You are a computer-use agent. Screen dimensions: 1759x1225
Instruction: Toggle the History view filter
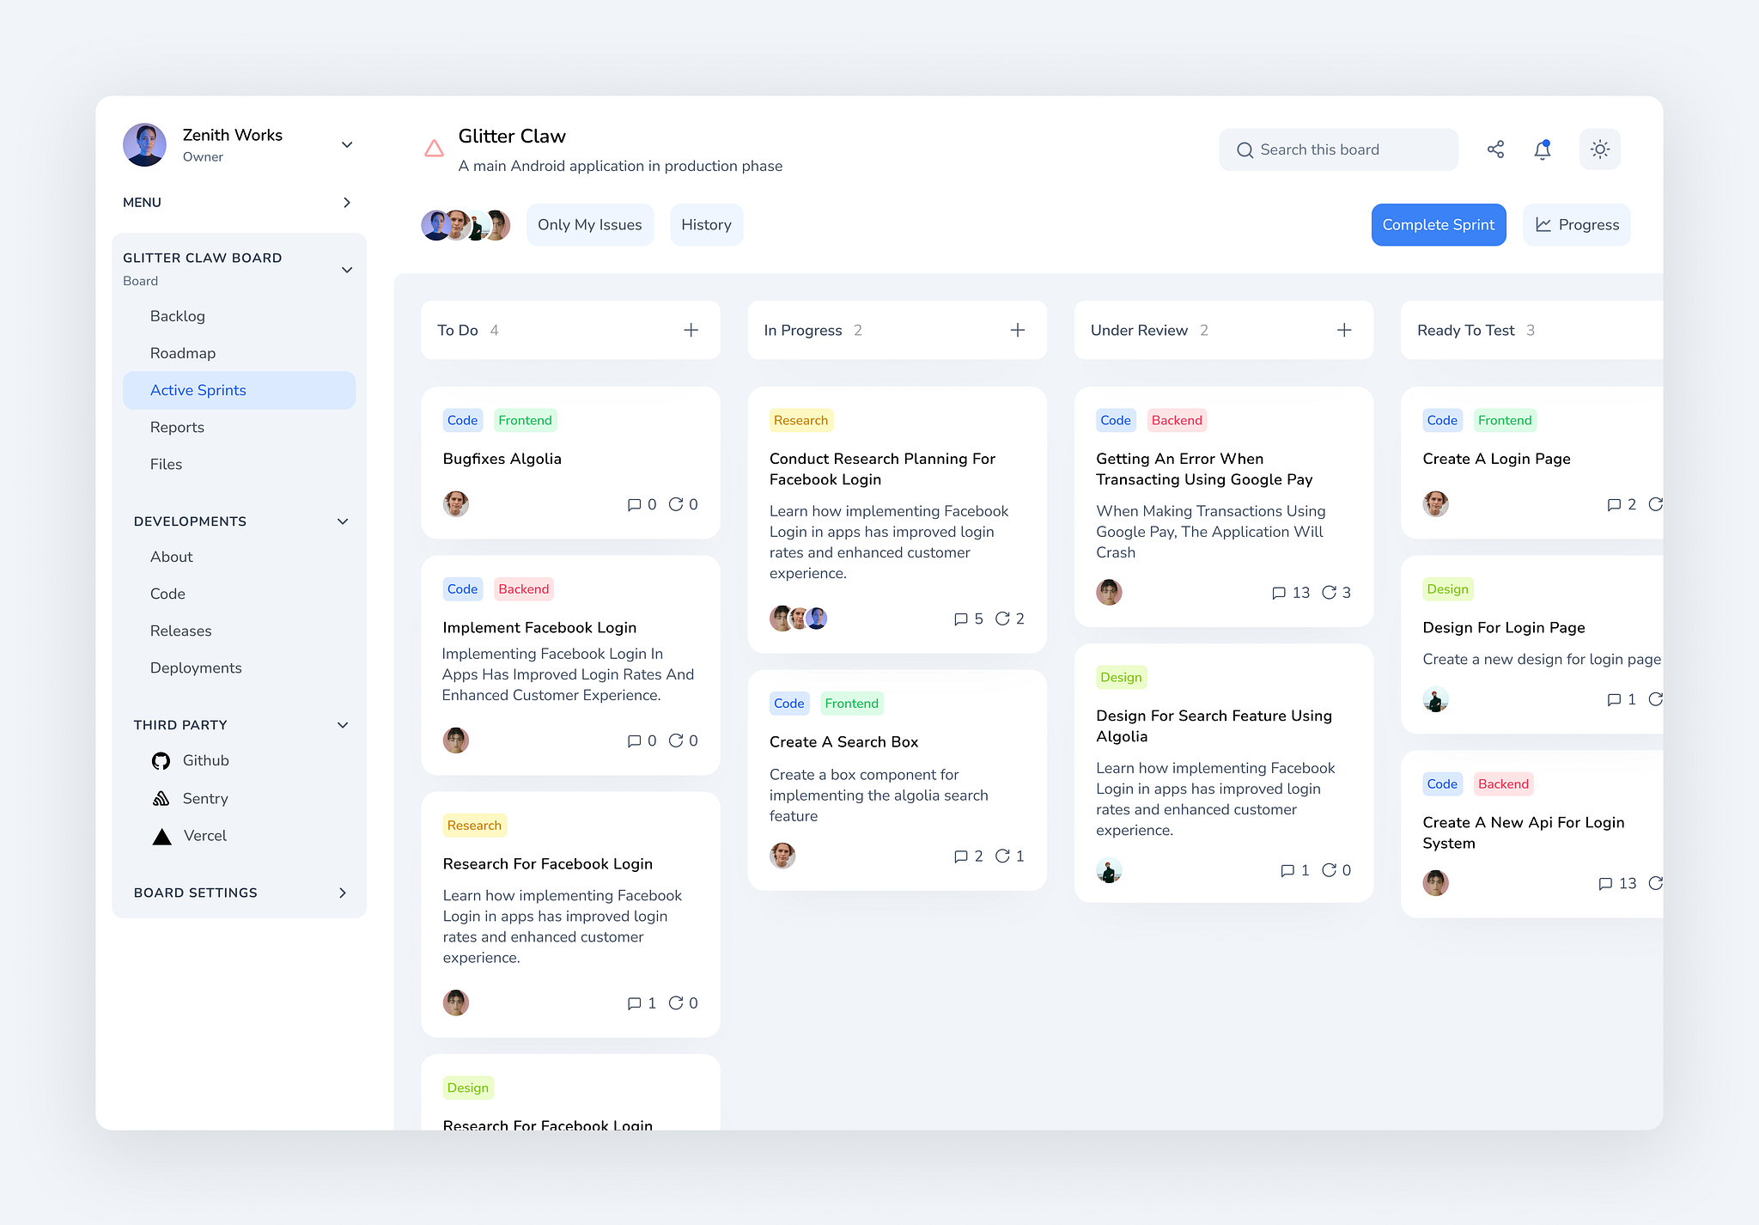(706, 225)
